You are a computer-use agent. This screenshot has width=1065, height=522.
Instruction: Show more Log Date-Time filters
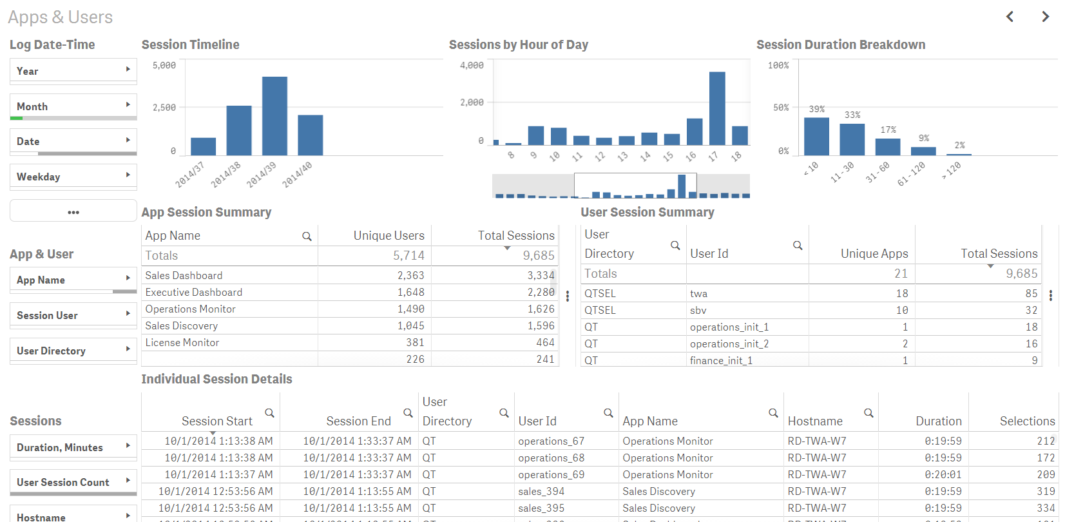[73, 211]
